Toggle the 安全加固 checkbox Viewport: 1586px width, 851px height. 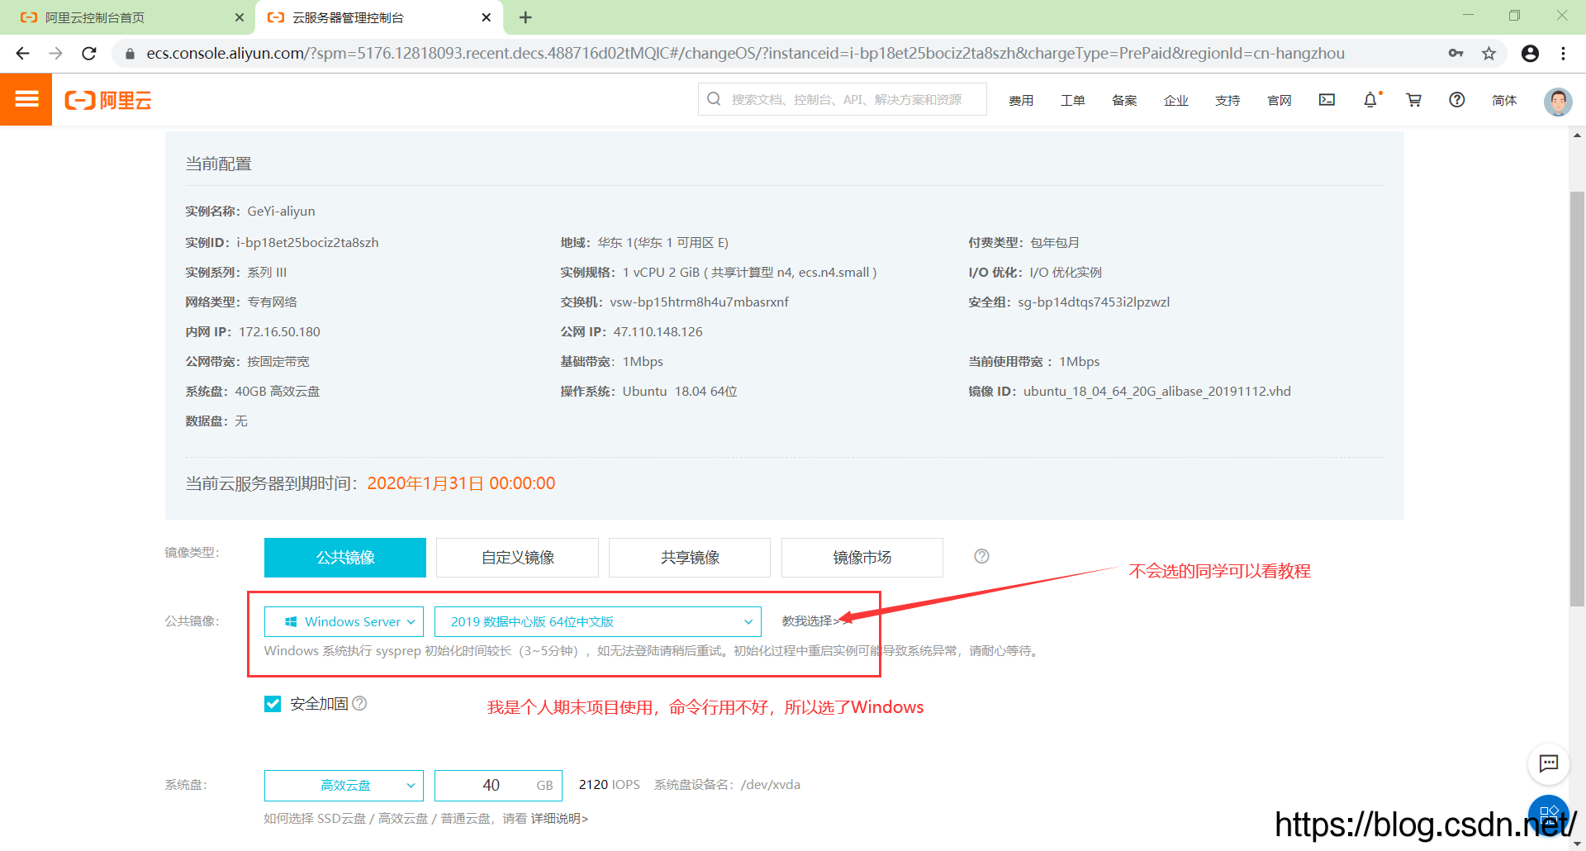pyautogui.click(x=273, y=703)
